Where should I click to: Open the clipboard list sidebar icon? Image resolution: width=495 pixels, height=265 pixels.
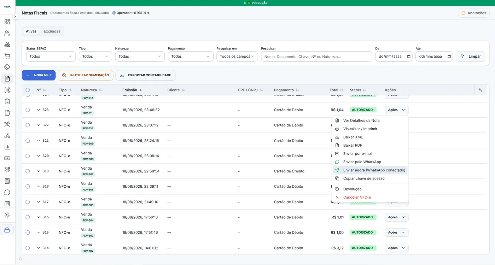(x=7, y=101)
